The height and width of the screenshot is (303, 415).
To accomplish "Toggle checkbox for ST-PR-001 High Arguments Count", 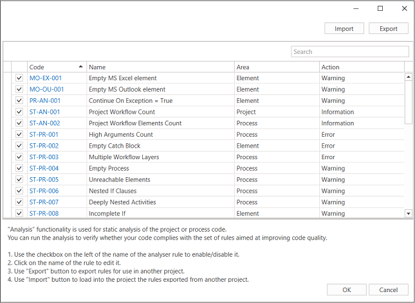I will (x=19, y=135).
